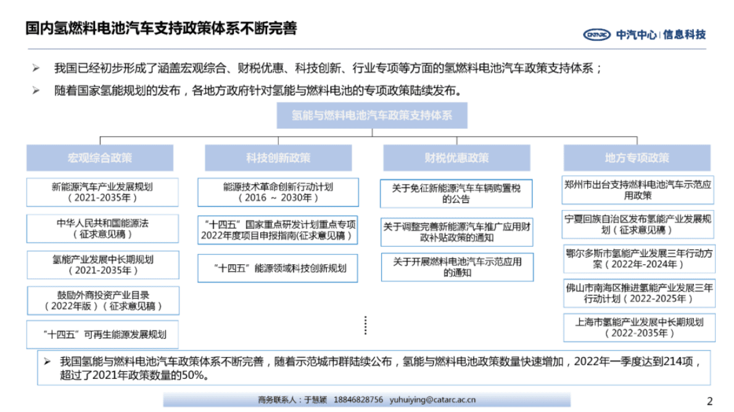Select the 地方专项政策 column header
This screenshot has height=412, width=734.
(638, 157)
